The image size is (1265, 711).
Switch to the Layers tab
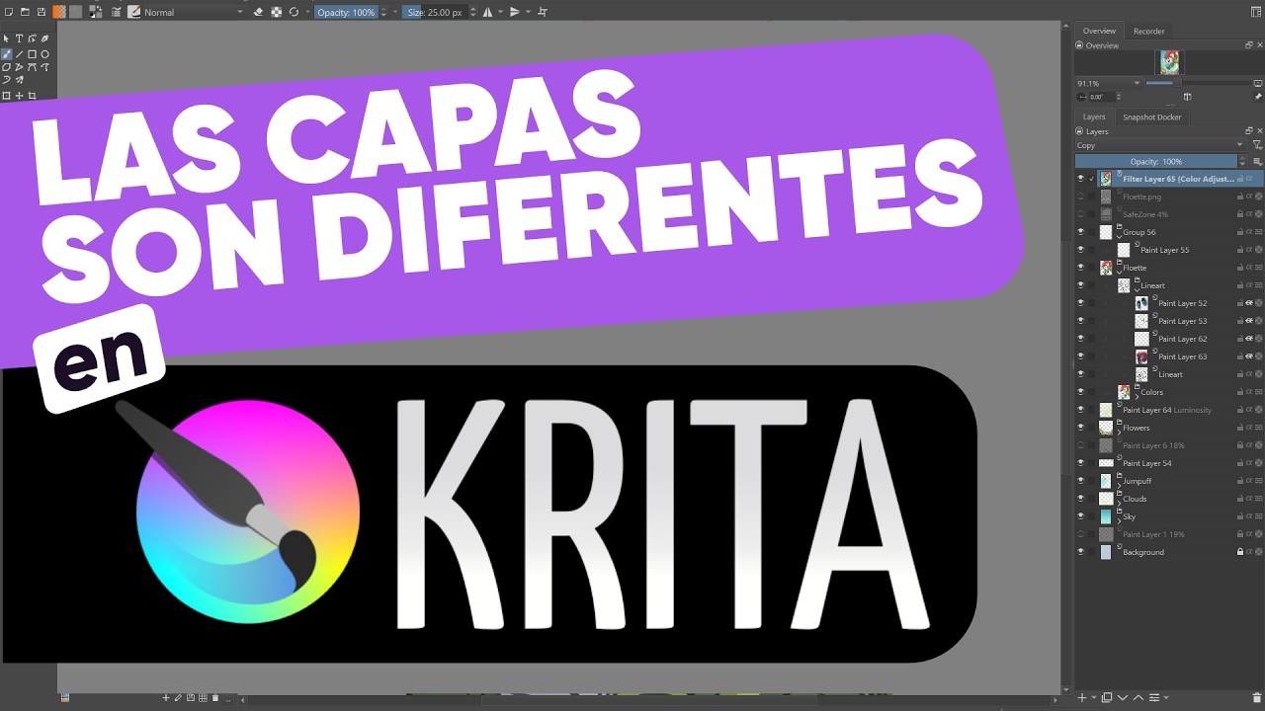coord(1094,117)
